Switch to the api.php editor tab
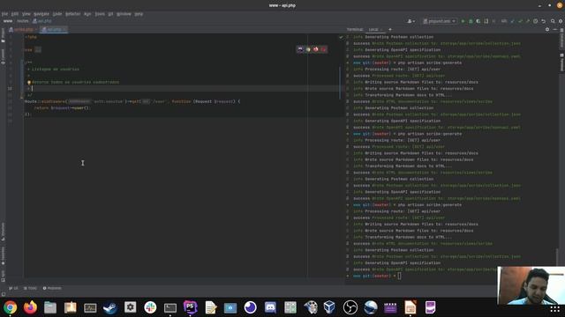This screenshot has height=317, width=565. pos(54,29)
